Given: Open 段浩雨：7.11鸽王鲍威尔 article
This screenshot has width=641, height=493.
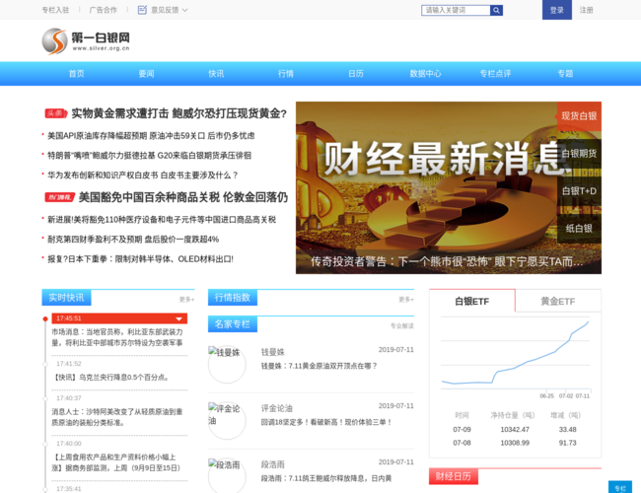Looking at the screenshot, I should click(x=326, y=478).
